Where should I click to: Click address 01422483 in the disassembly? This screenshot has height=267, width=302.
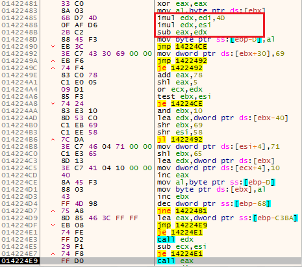pyautogui.click(x=19, y=11)
